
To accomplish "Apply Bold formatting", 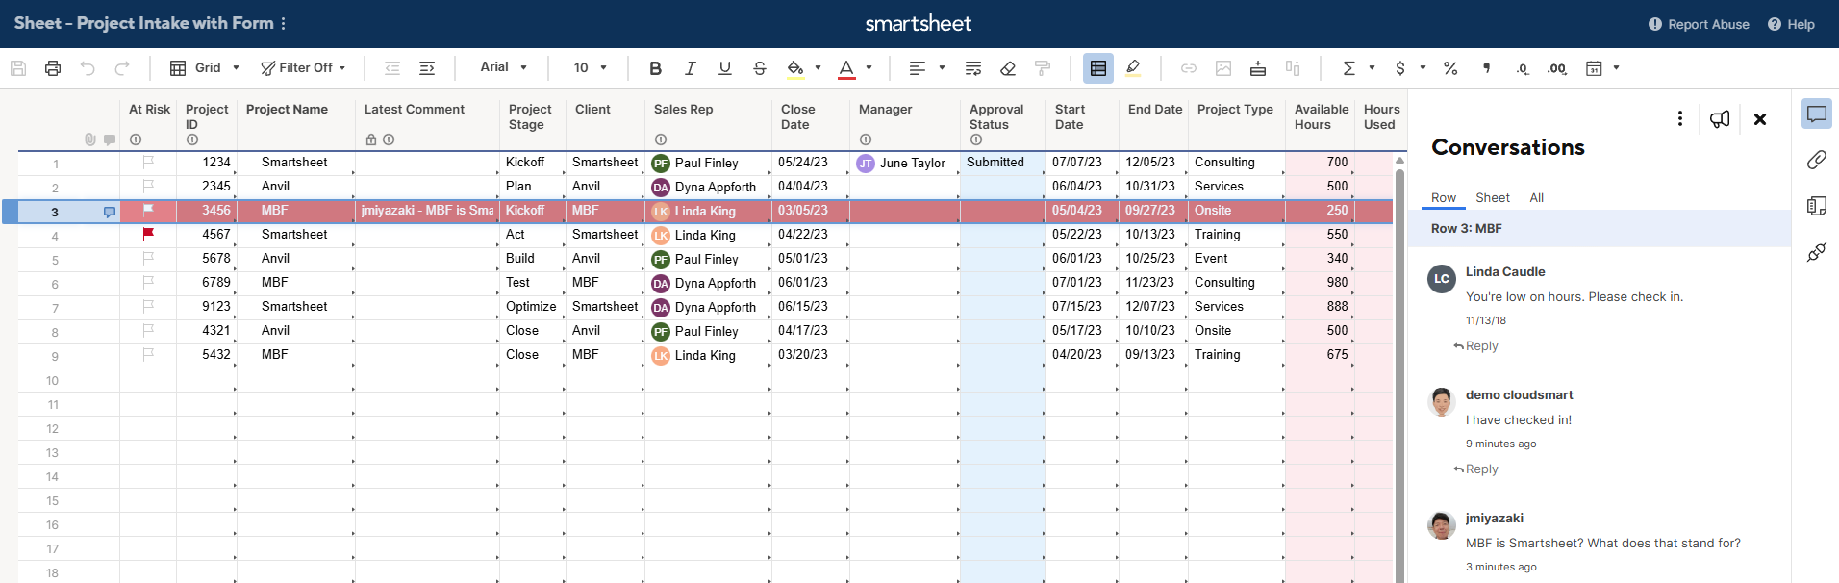I will 656,68.
